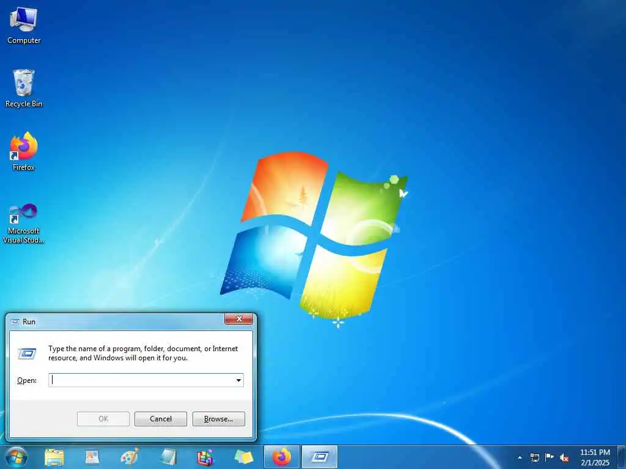Launch Paint from the taskbar palette icon
The image size is (626, 469).
130,457
